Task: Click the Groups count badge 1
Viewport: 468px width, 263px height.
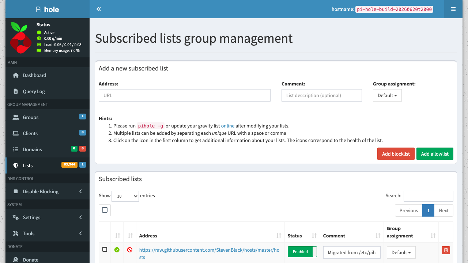Action: [x=83, y=116]
